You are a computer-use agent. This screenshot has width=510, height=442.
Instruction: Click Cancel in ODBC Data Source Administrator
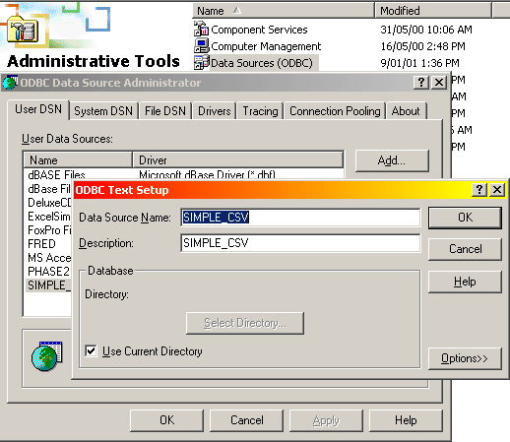pos(246,420)
